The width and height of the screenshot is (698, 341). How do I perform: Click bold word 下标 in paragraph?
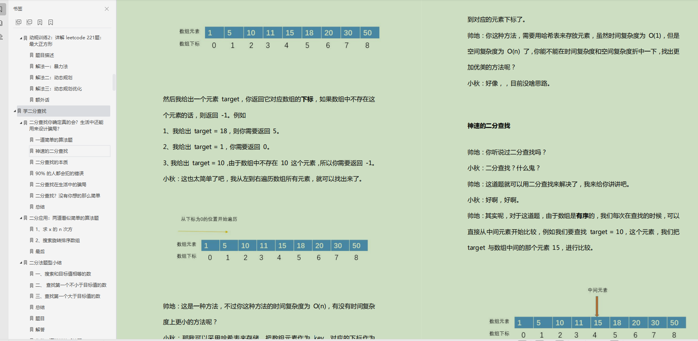307,99
